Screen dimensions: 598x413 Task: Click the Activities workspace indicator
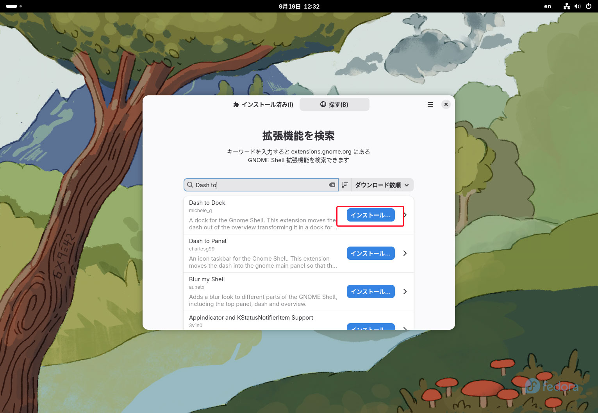(14, 6)
